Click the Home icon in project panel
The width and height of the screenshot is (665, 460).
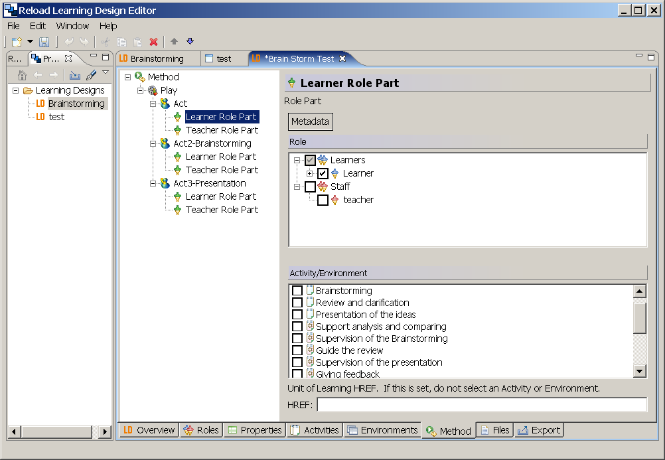tap(22, 75)
